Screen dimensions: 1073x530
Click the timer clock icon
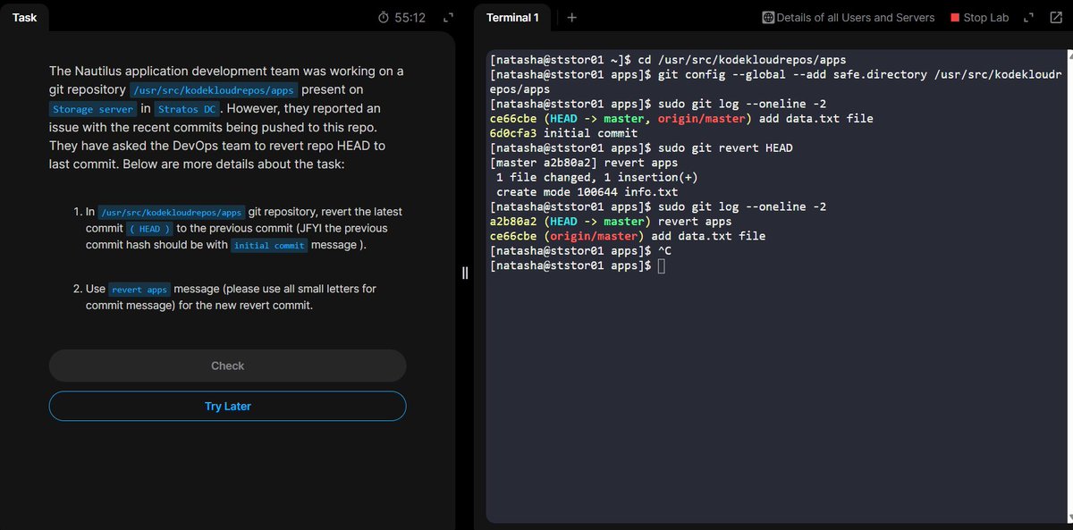coord(384,17)
